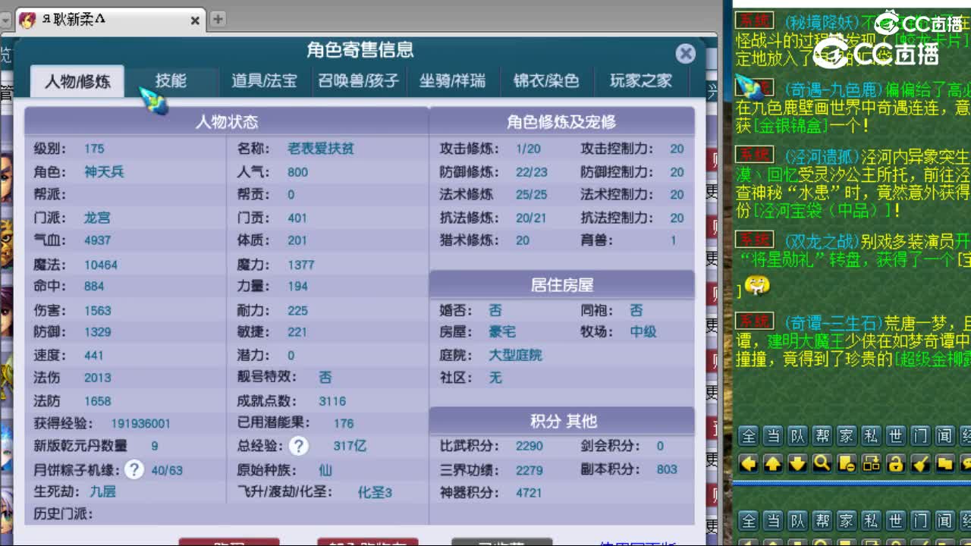Select 闻 channel in upper chat panel
This screenshot has width=971, height=546.
coord(944,436)
